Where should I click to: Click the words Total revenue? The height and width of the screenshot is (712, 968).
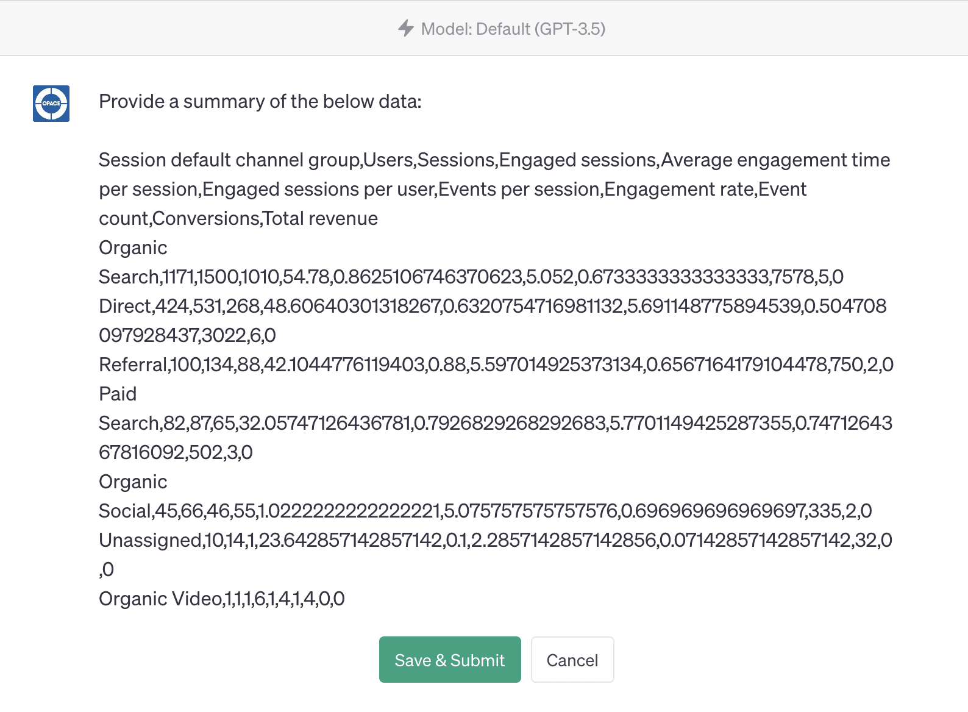320,218
